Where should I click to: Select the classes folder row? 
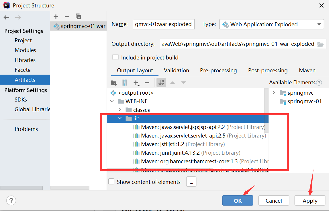[x=186, y=110]
